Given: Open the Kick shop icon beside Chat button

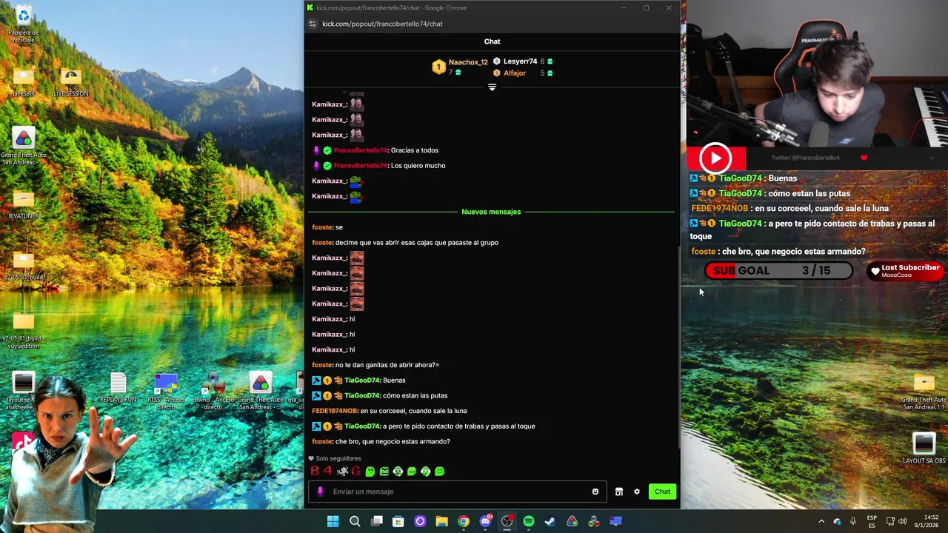Looking at the screenshot, I should [x=619, y=492].
